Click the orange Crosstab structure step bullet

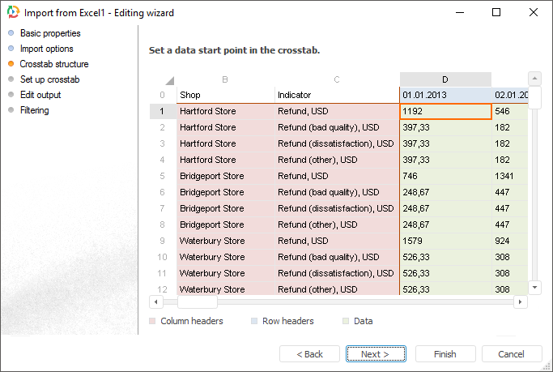(x=11, y=64)
